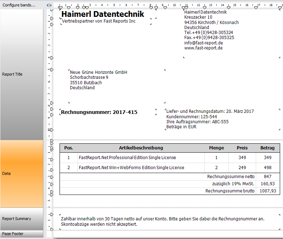Click the www.fast-report.de website text
This screenshot has width=283, height=239.
click(203, 48)
